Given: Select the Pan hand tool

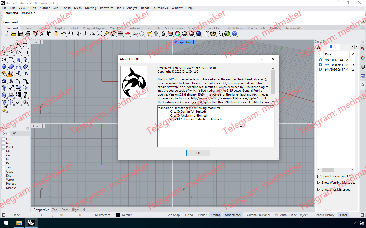Looking at the screenshot, I should coord(71,34).
